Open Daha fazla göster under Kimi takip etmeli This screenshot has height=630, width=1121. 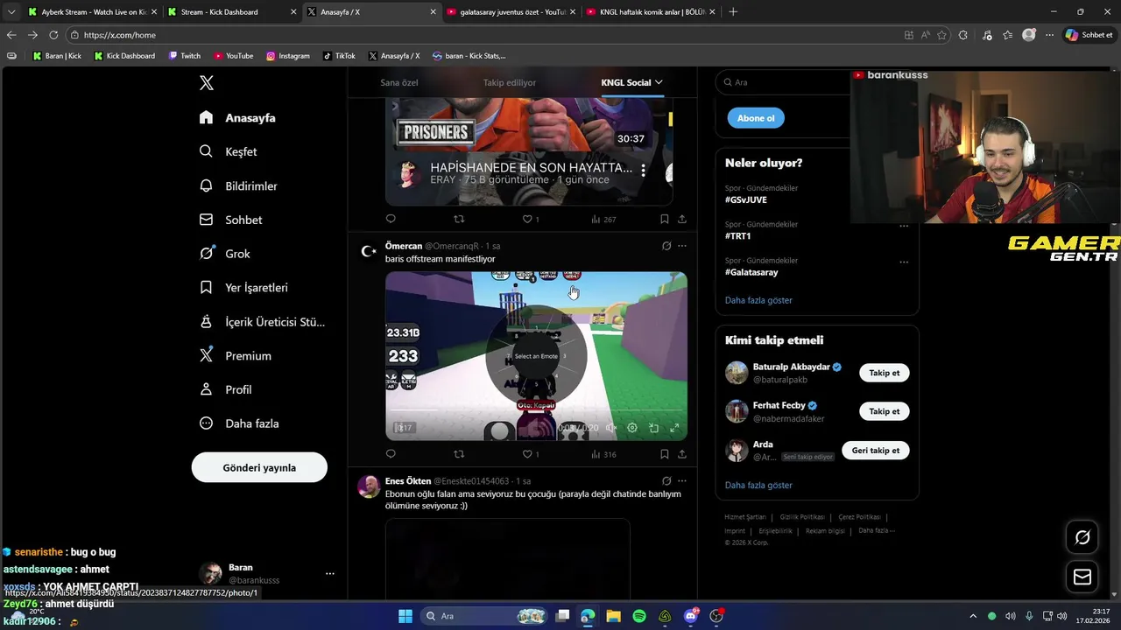tap(758, 485)
